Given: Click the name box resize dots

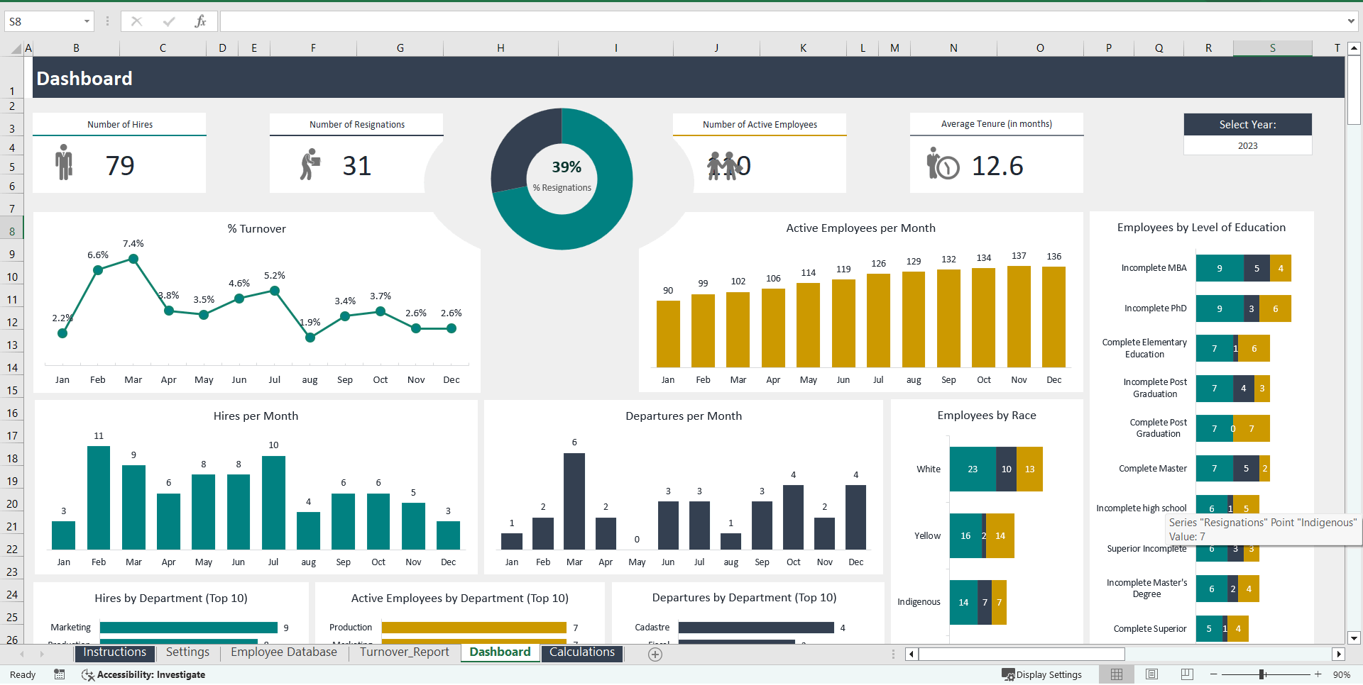Looking at the screenshot, I should click(107, 21).
